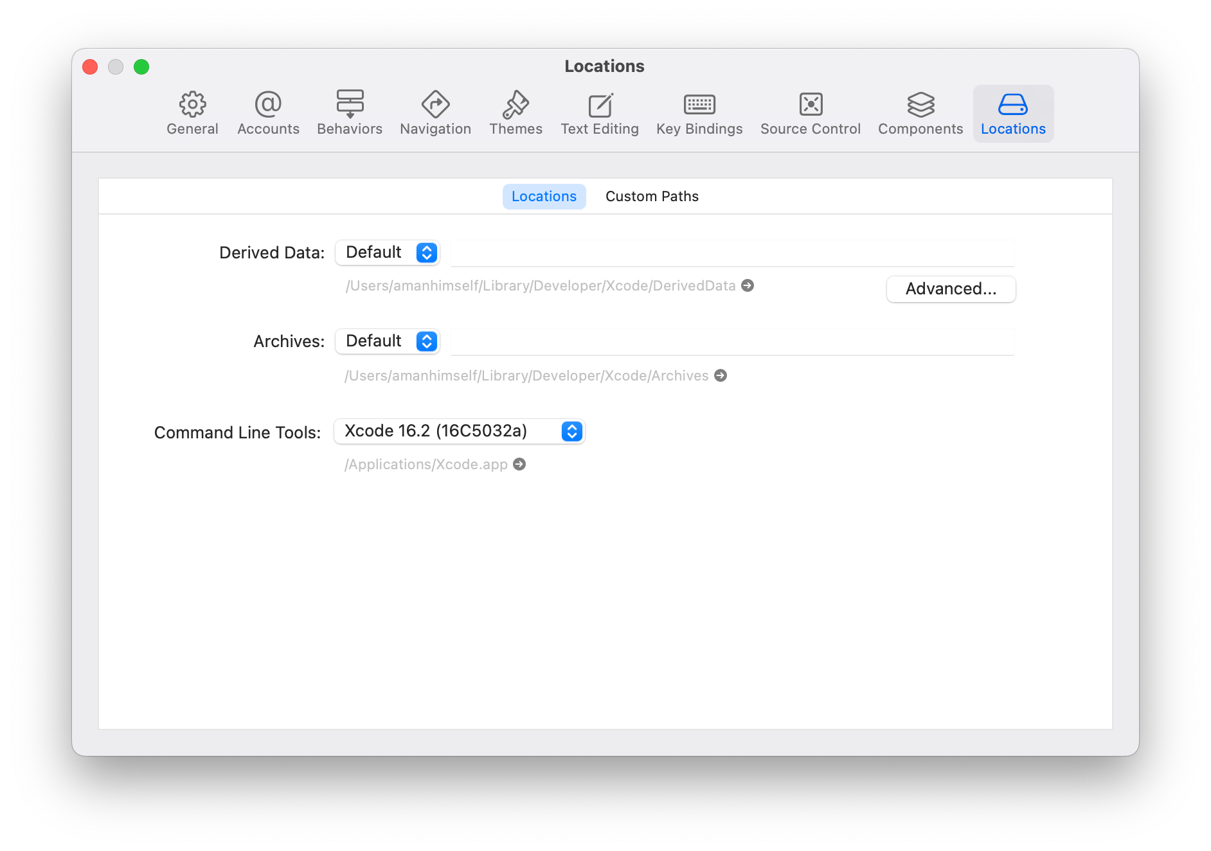Open the Text Editing settings
The width and height of the screenshot is (1211, 851).
point(599,113)
